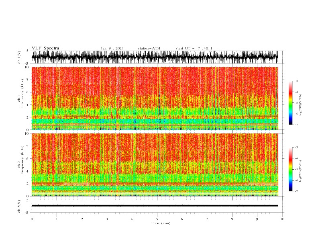Click the ch.1 spectrogram color scale bar
This screenshot has height=246, width=318.
click(x=290, y=103)
